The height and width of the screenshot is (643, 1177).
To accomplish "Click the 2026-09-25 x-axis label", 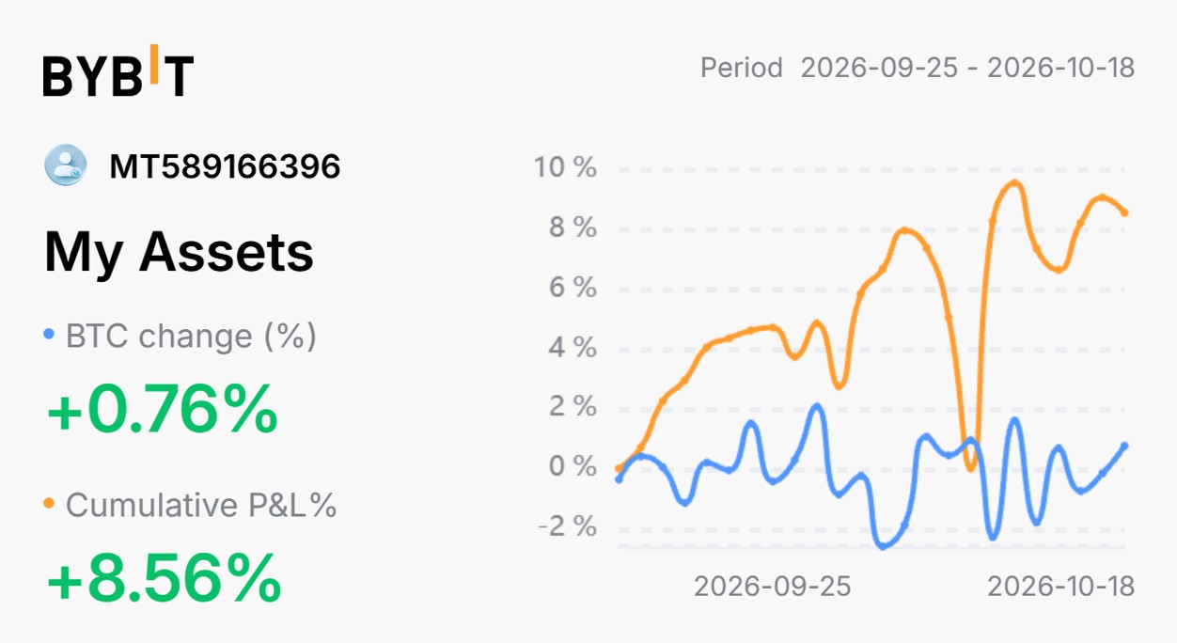I will coord(772,587).
